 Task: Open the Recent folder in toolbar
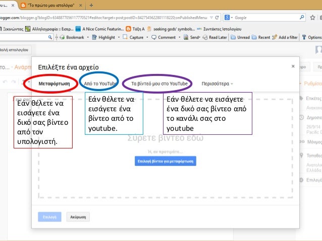point(261,37)
